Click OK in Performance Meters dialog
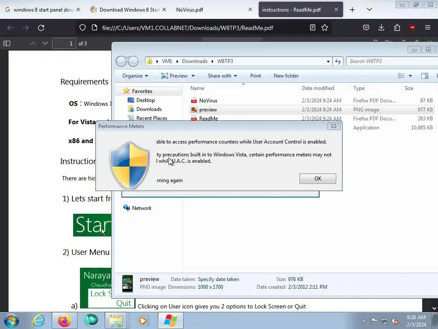 (x=318, y=179)
